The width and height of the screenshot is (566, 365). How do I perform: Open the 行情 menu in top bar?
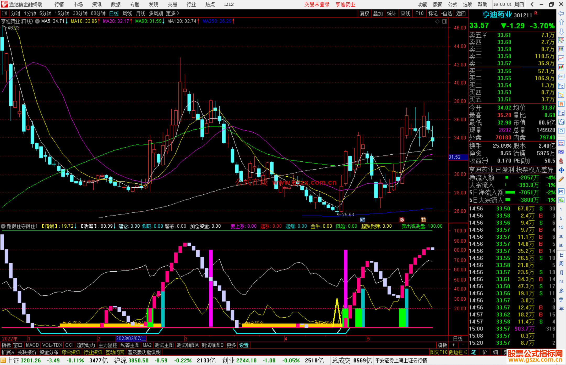59,4
